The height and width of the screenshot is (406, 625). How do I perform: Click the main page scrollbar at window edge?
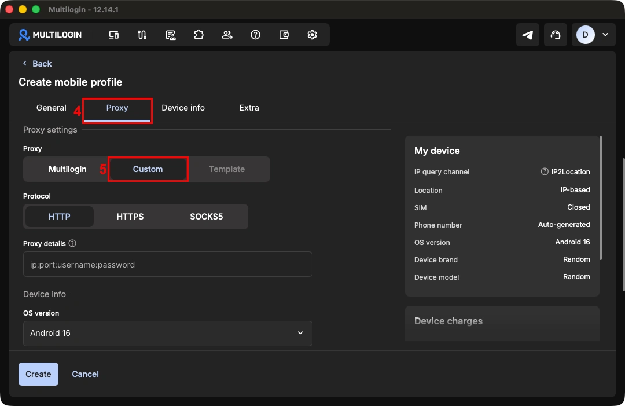coord(623,225)
